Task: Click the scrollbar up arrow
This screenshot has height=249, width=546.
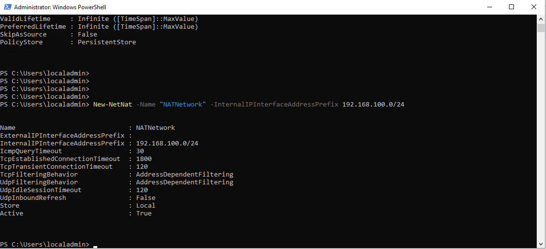Action: point(541,19)
